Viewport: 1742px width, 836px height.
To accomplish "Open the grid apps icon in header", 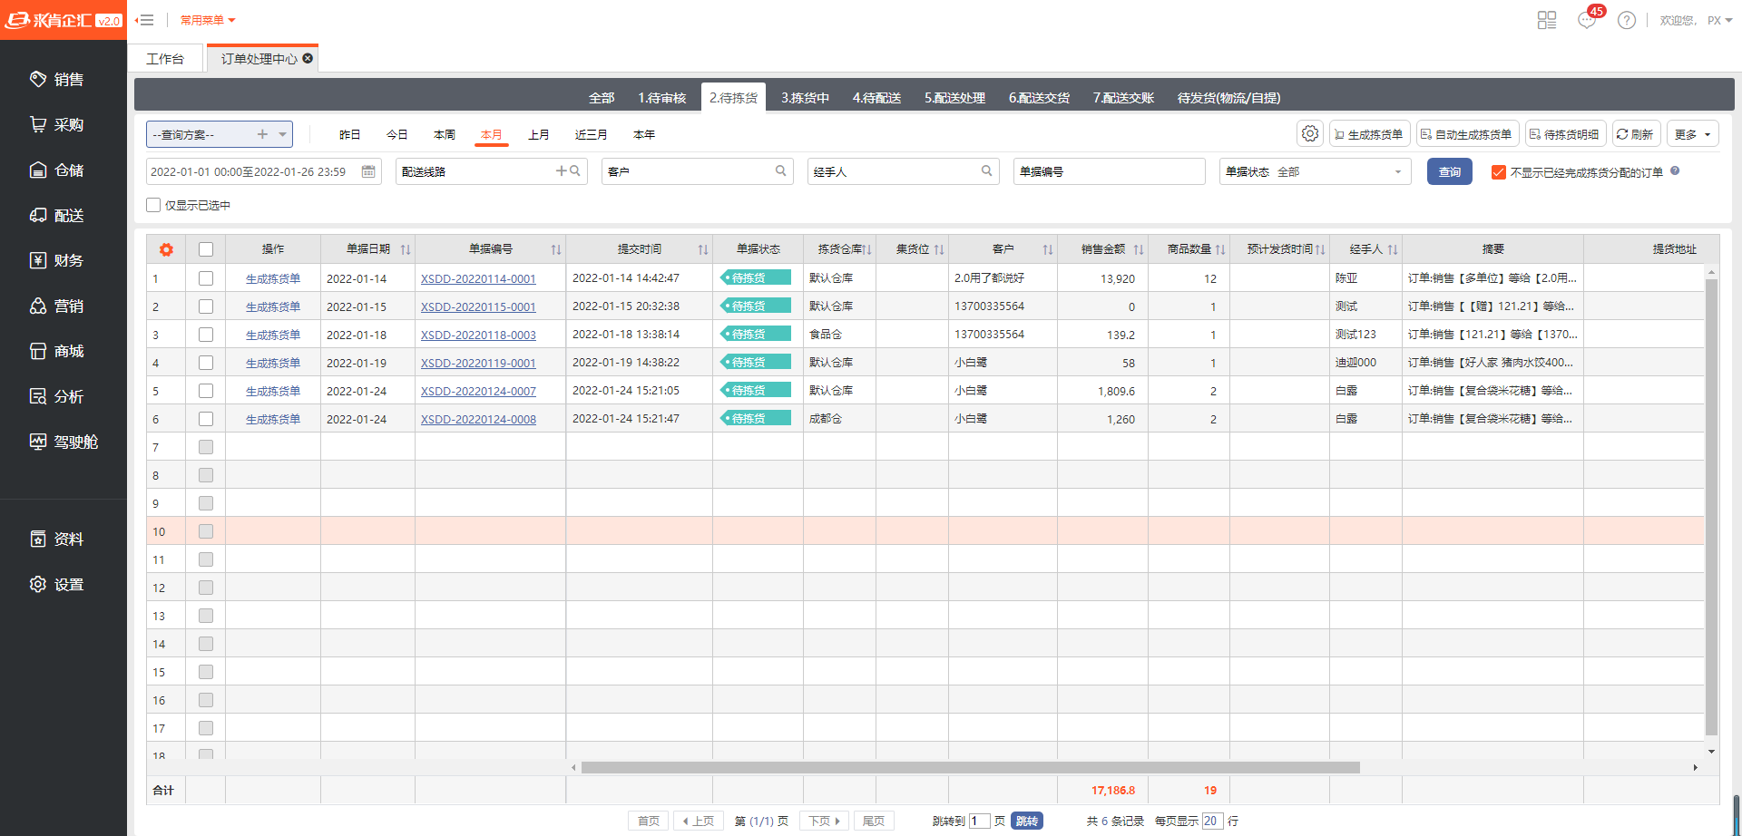I will pos(1547,20).
